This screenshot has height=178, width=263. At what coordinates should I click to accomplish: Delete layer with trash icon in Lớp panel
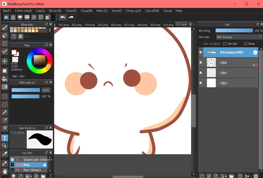[256, 176]
